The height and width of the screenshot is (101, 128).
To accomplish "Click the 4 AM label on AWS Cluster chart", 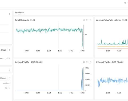I will 38,93.
